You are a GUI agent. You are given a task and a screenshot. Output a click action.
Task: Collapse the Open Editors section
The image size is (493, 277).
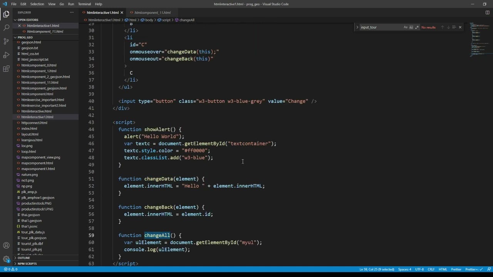coord(28,20)
